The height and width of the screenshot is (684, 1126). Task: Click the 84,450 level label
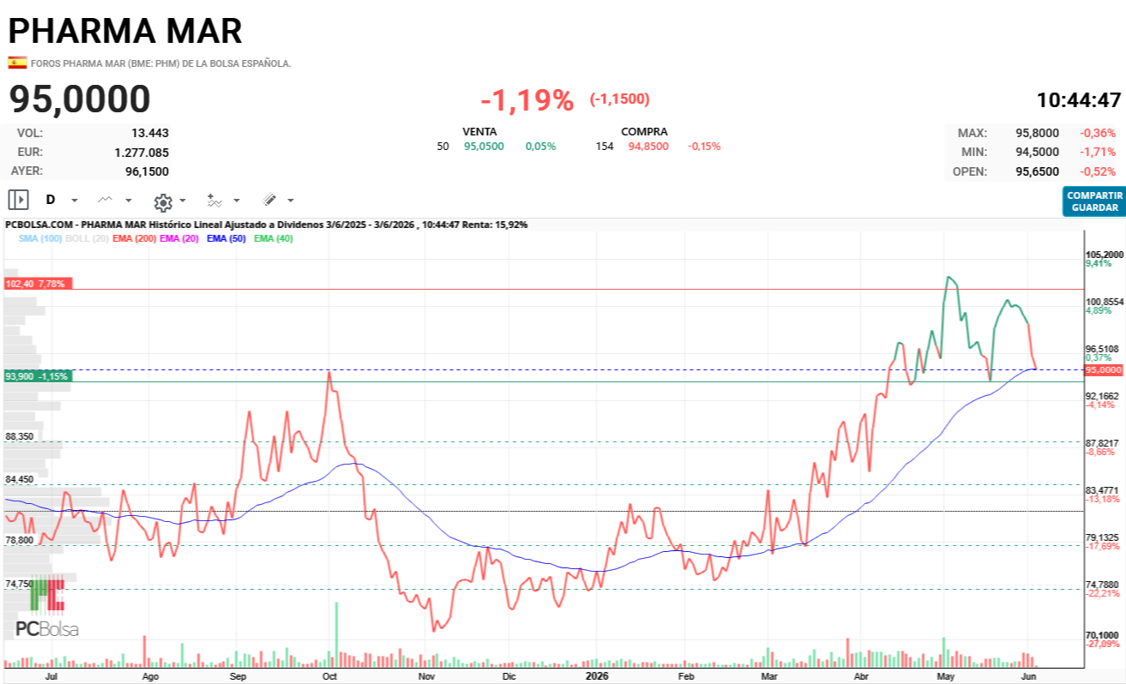pyautogui.click(x=19, y=479)
